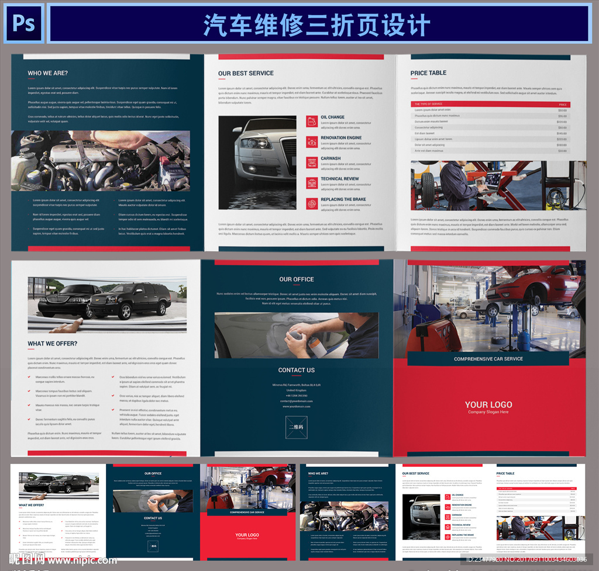The image size is (599, 571).
Task: Click the large Minerva Rd, Farnworth address line
Action: [297, 385]
